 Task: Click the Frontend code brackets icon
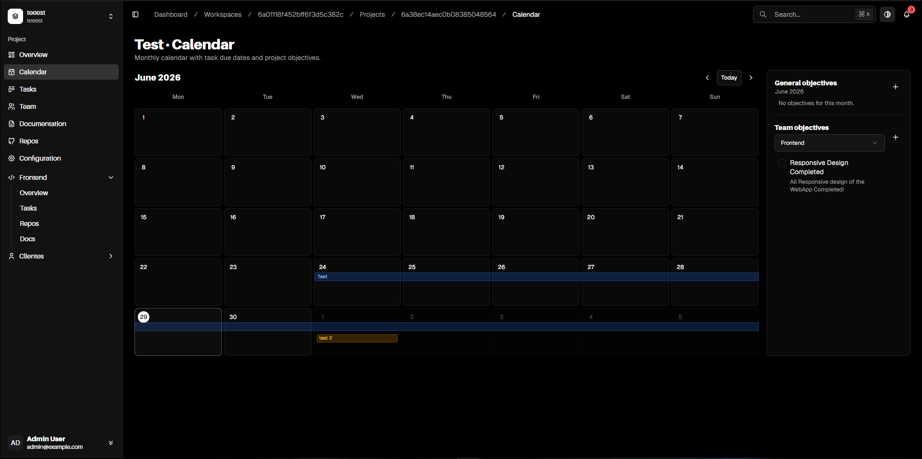[12, 177]
